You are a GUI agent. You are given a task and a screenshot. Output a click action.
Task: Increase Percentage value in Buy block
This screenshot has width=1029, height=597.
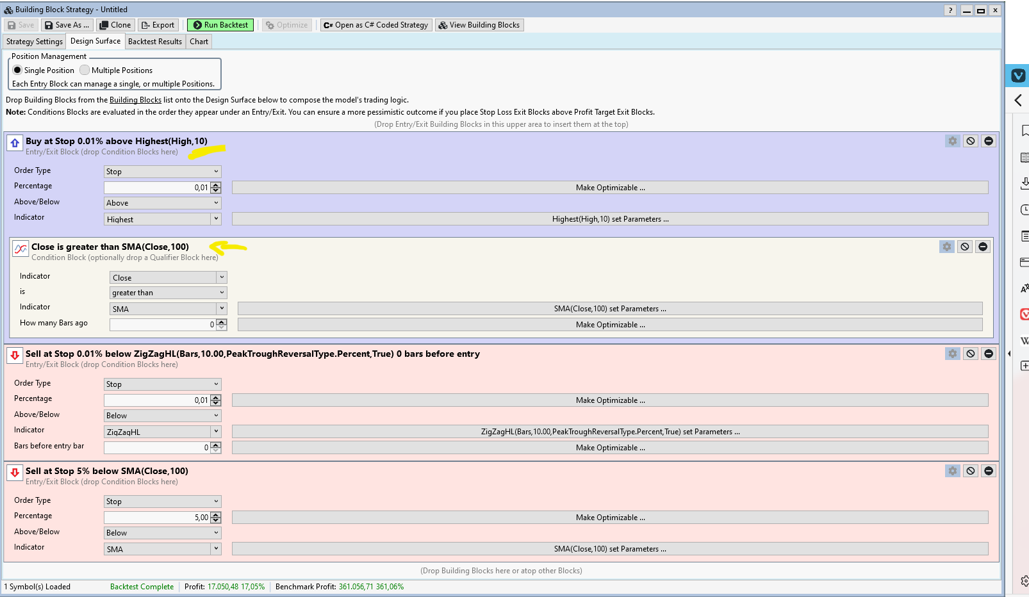(x=216, y=185)
